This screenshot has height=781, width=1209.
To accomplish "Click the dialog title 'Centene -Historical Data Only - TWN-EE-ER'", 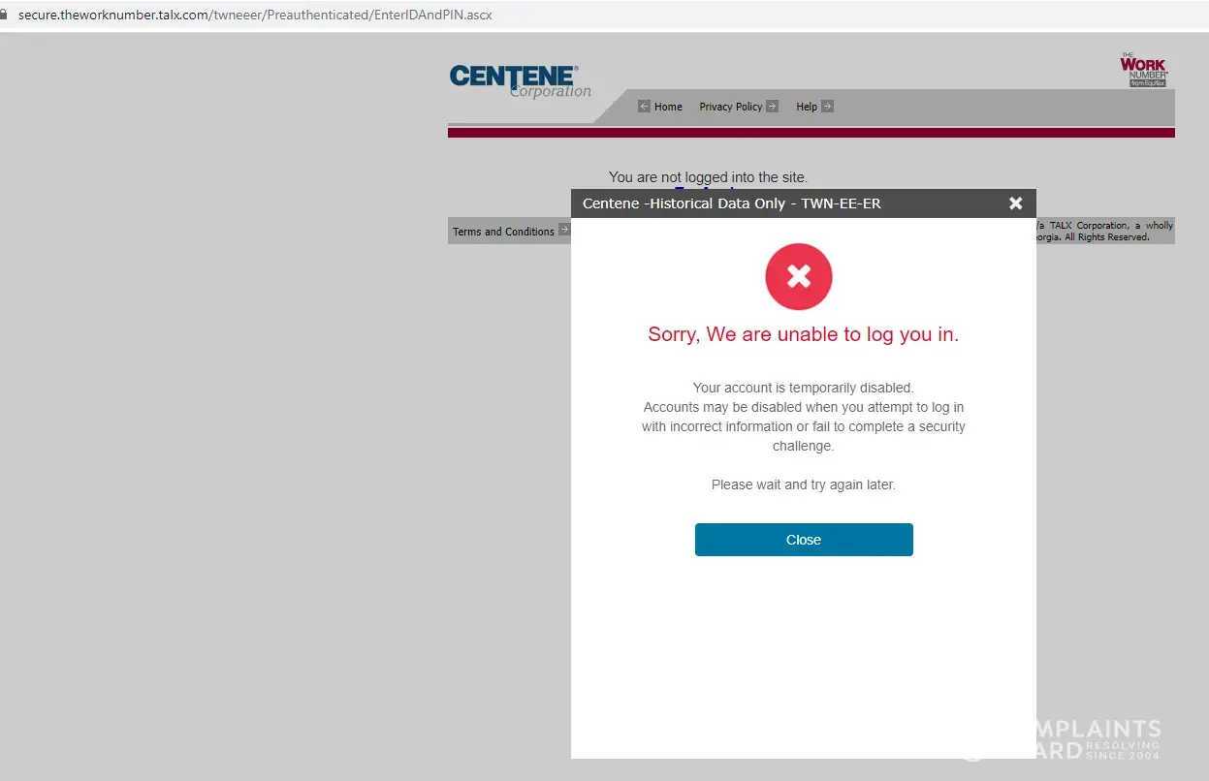I will [x=732, y=203].
